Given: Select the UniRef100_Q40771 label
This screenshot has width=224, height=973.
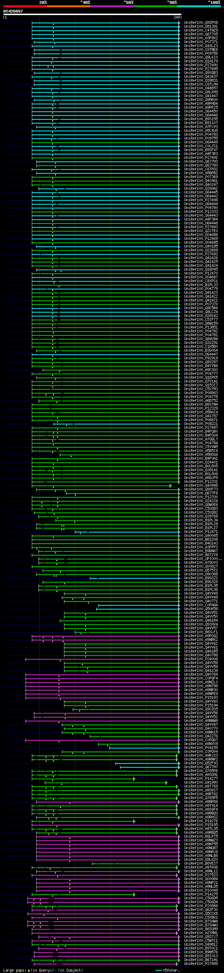Looking at the screenshot, I should pyautogui.click(x=201, y=601).
